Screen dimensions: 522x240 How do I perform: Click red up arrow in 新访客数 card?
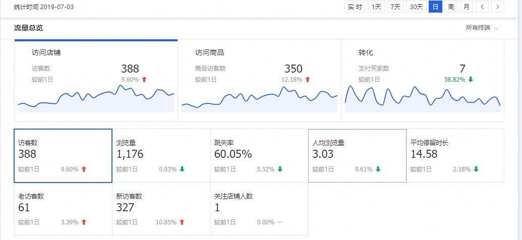pyautogui.click(x=182, y=222)
